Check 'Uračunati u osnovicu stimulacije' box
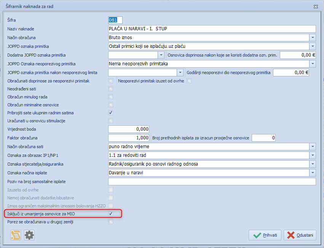Viewport: 324px width, 248px height. (x=111, y=121)
